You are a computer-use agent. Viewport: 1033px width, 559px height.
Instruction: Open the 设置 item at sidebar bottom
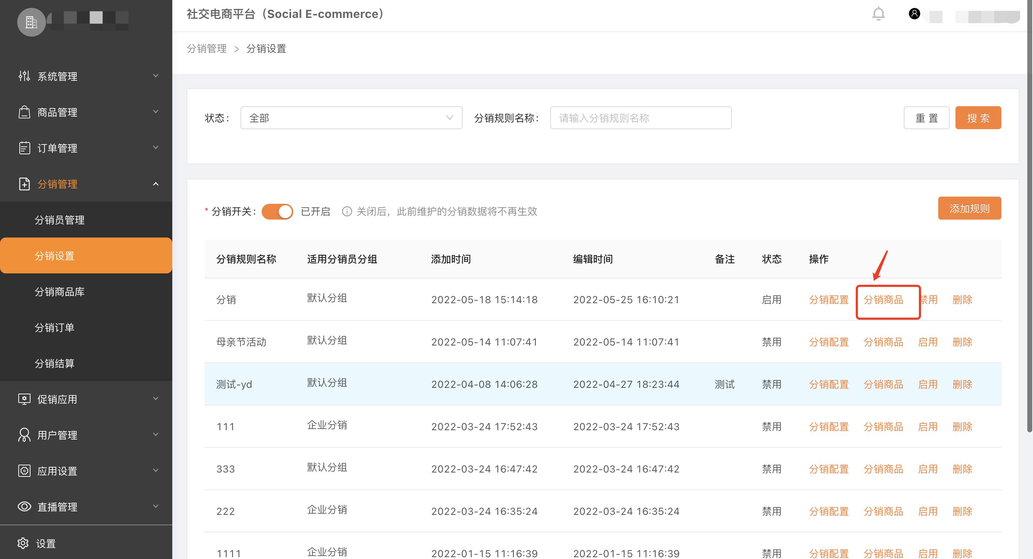tap(86, 543)
